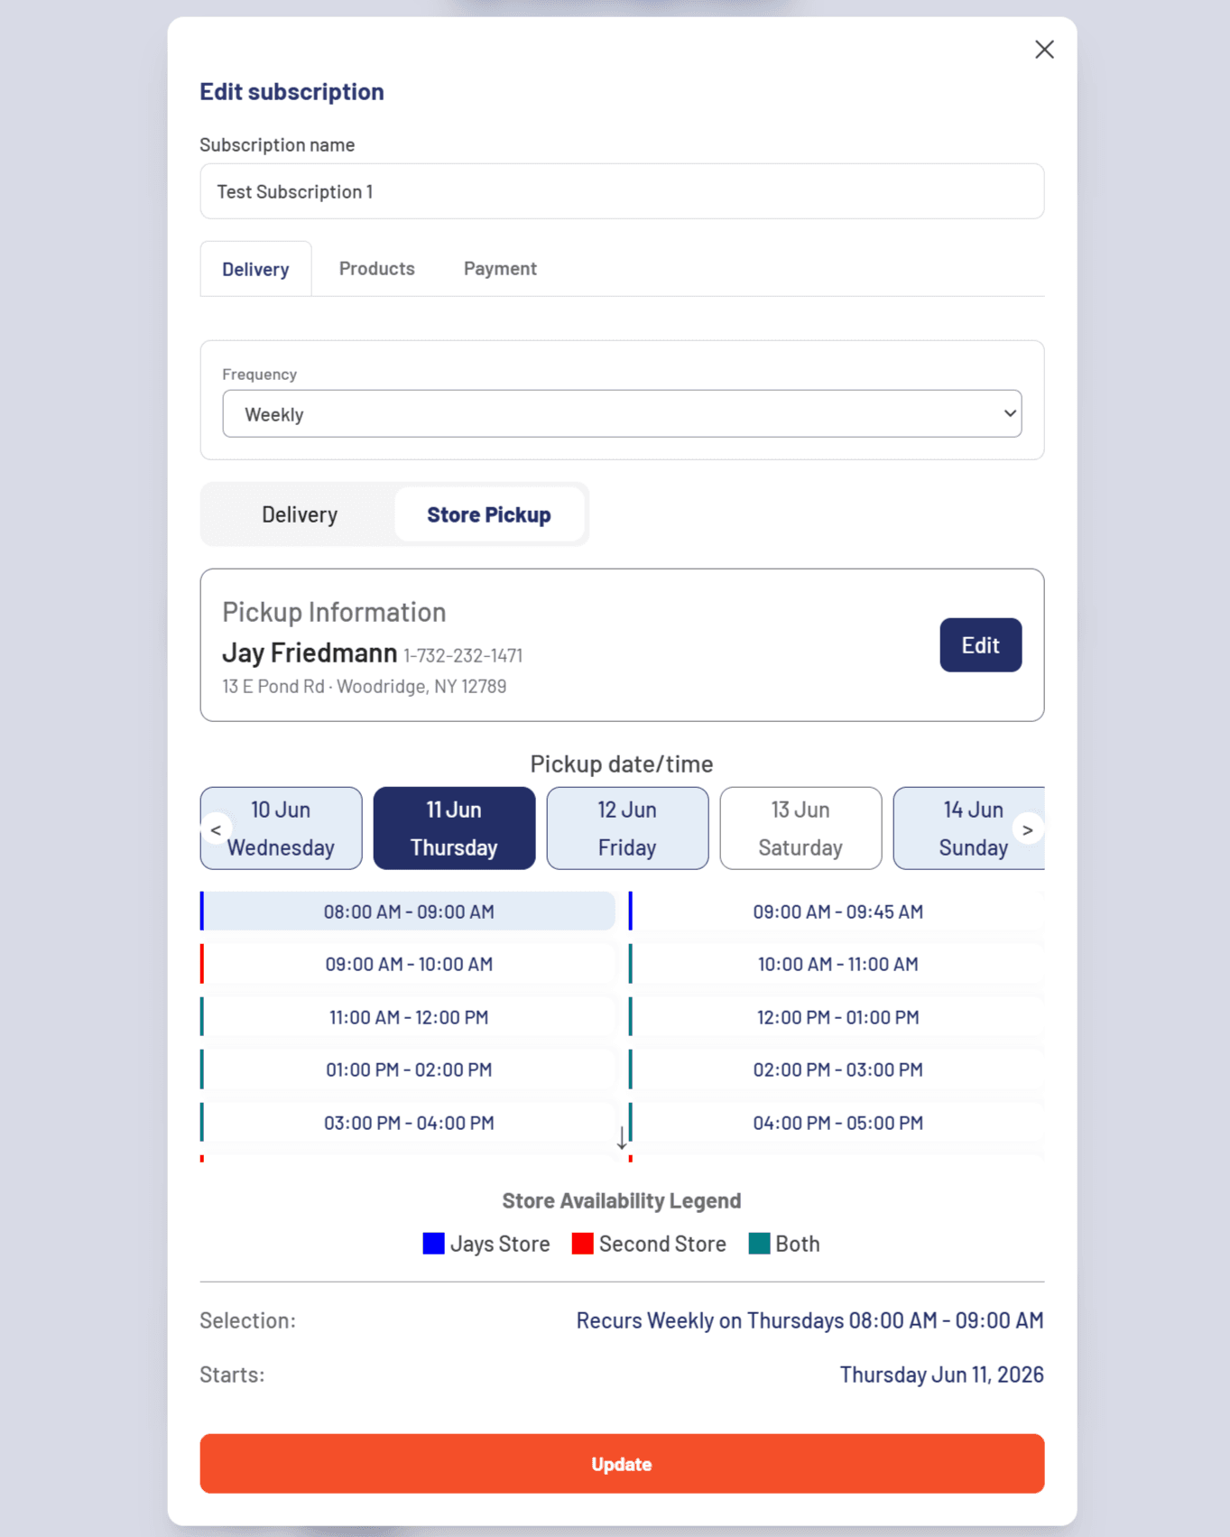Click the Update button

click(622, 1464)
